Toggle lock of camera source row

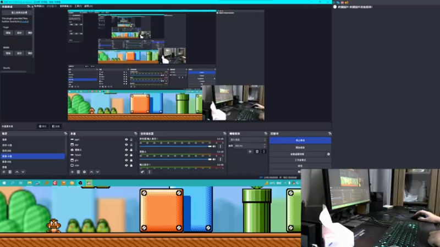131,150
